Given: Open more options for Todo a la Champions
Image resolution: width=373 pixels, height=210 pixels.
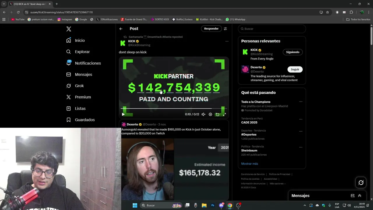Looking at the screenshot, I should coord(301,102).
